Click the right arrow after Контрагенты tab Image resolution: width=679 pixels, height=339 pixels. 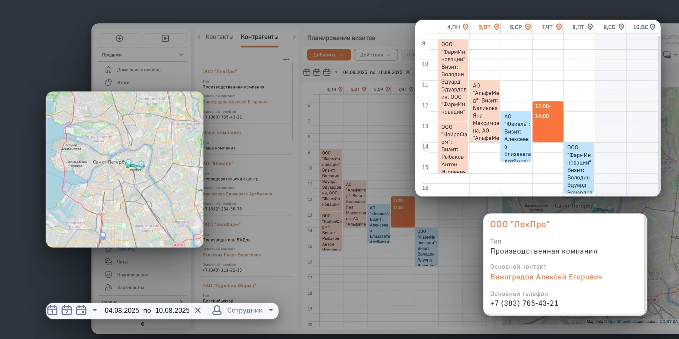pyautogui.click(x=294, y=37)
